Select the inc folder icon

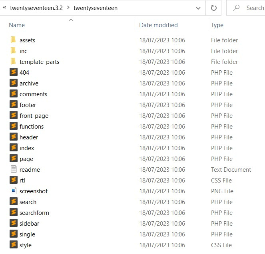[13, 51]
